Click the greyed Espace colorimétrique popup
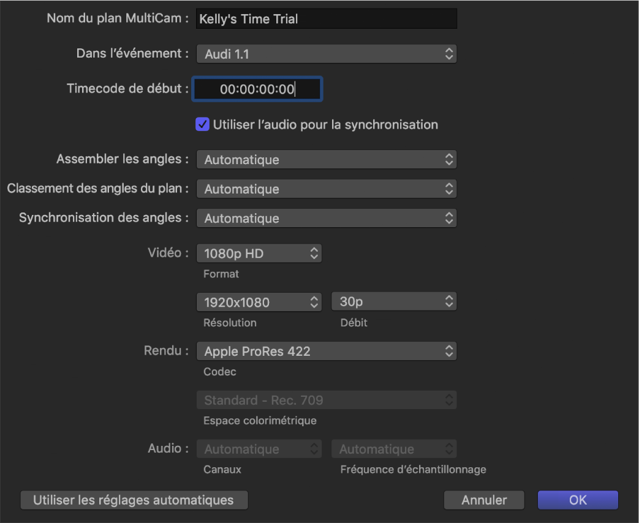Viewport: 639px width, 523px height. (x=326, y=400)
